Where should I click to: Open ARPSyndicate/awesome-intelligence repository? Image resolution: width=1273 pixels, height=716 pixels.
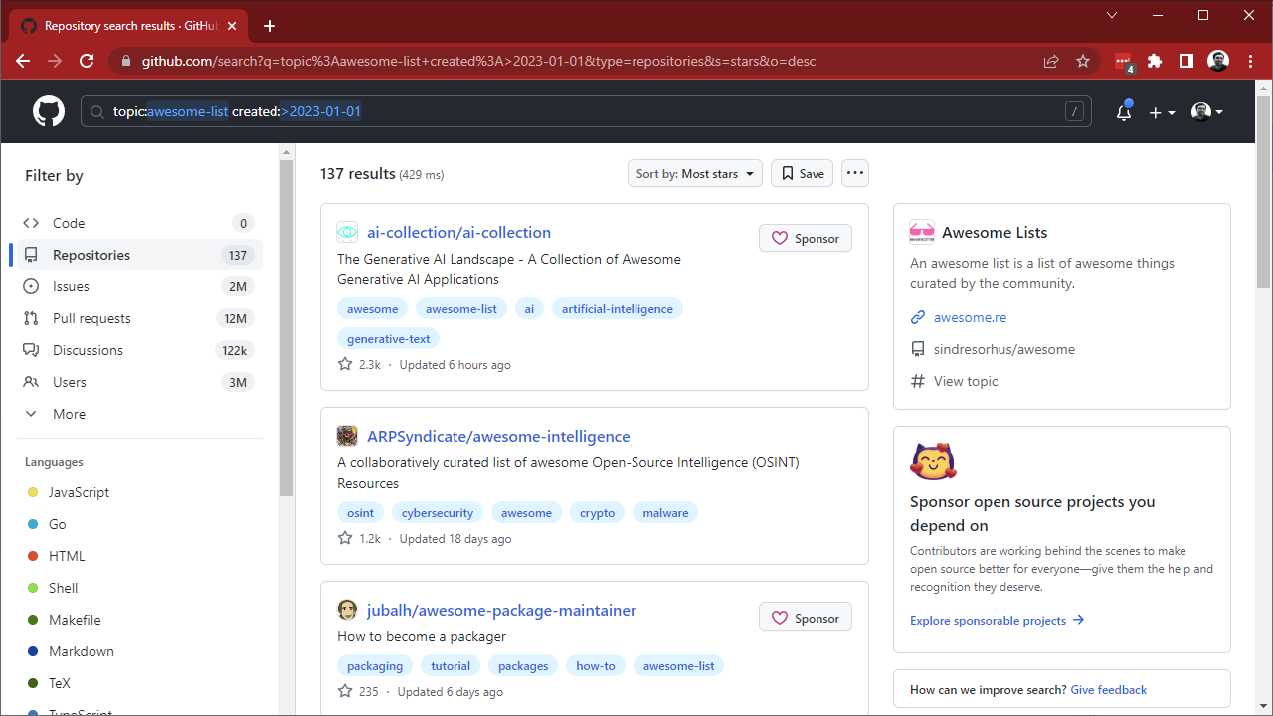pos(498,436)
